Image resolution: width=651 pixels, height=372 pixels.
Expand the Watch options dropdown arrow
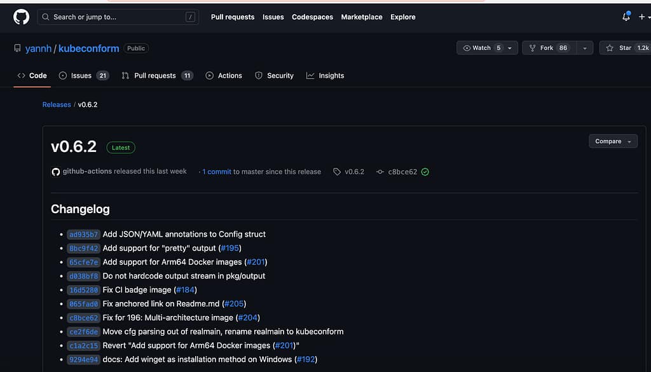click(510, 47)
